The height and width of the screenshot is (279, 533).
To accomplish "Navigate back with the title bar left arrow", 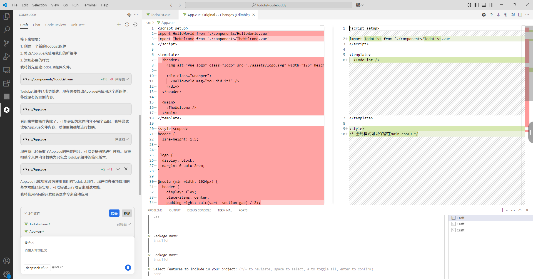I will tap(172, 5).
